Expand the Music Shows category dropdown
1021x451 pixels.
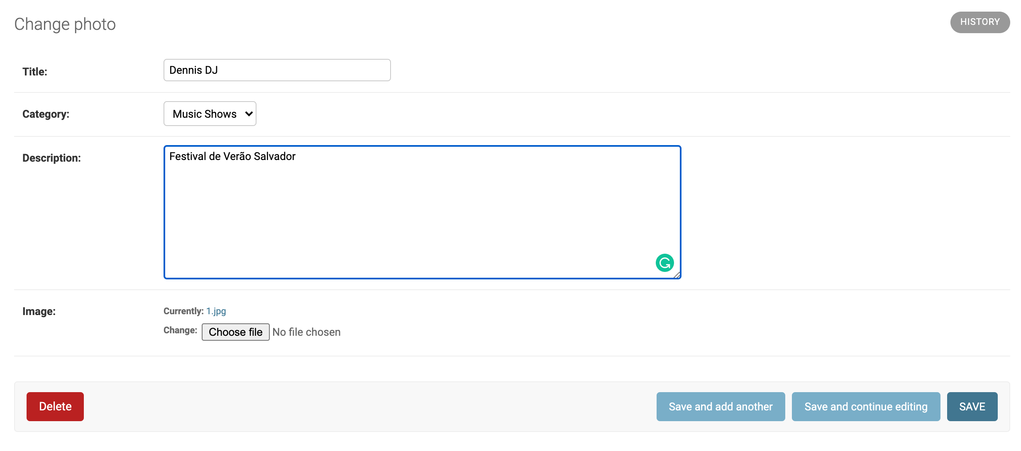point(210,114)
